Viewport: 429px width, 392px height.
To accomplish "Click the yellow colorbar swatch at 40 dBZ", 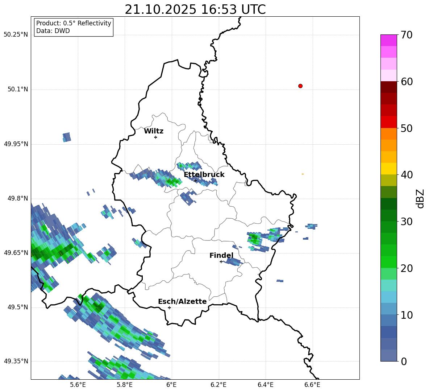I will click(388, 169).
